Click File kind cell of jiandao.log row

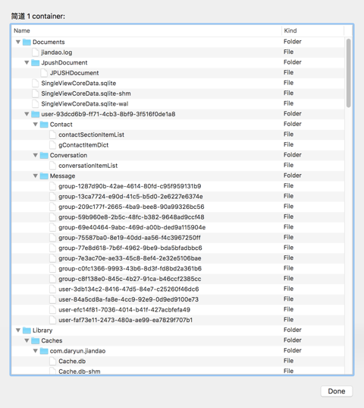point(288,52)
